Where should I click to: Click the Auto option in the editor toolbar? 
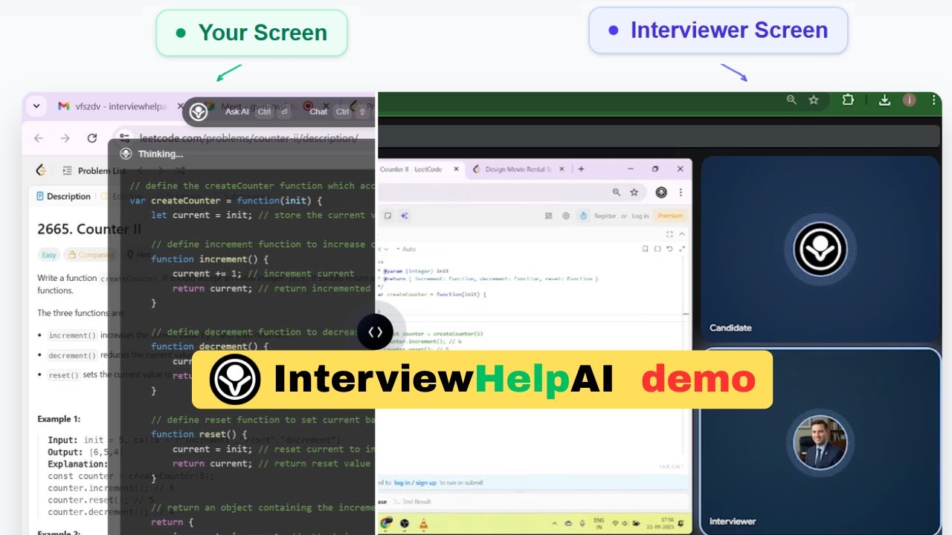pyautogui.click(x=406, y=249)
